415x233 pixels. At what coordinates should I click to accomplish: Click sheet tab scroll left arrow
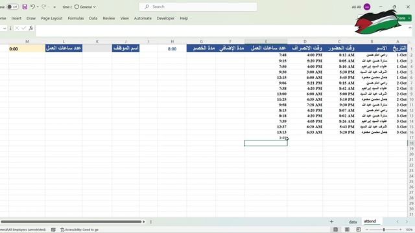tap(397, 221)
